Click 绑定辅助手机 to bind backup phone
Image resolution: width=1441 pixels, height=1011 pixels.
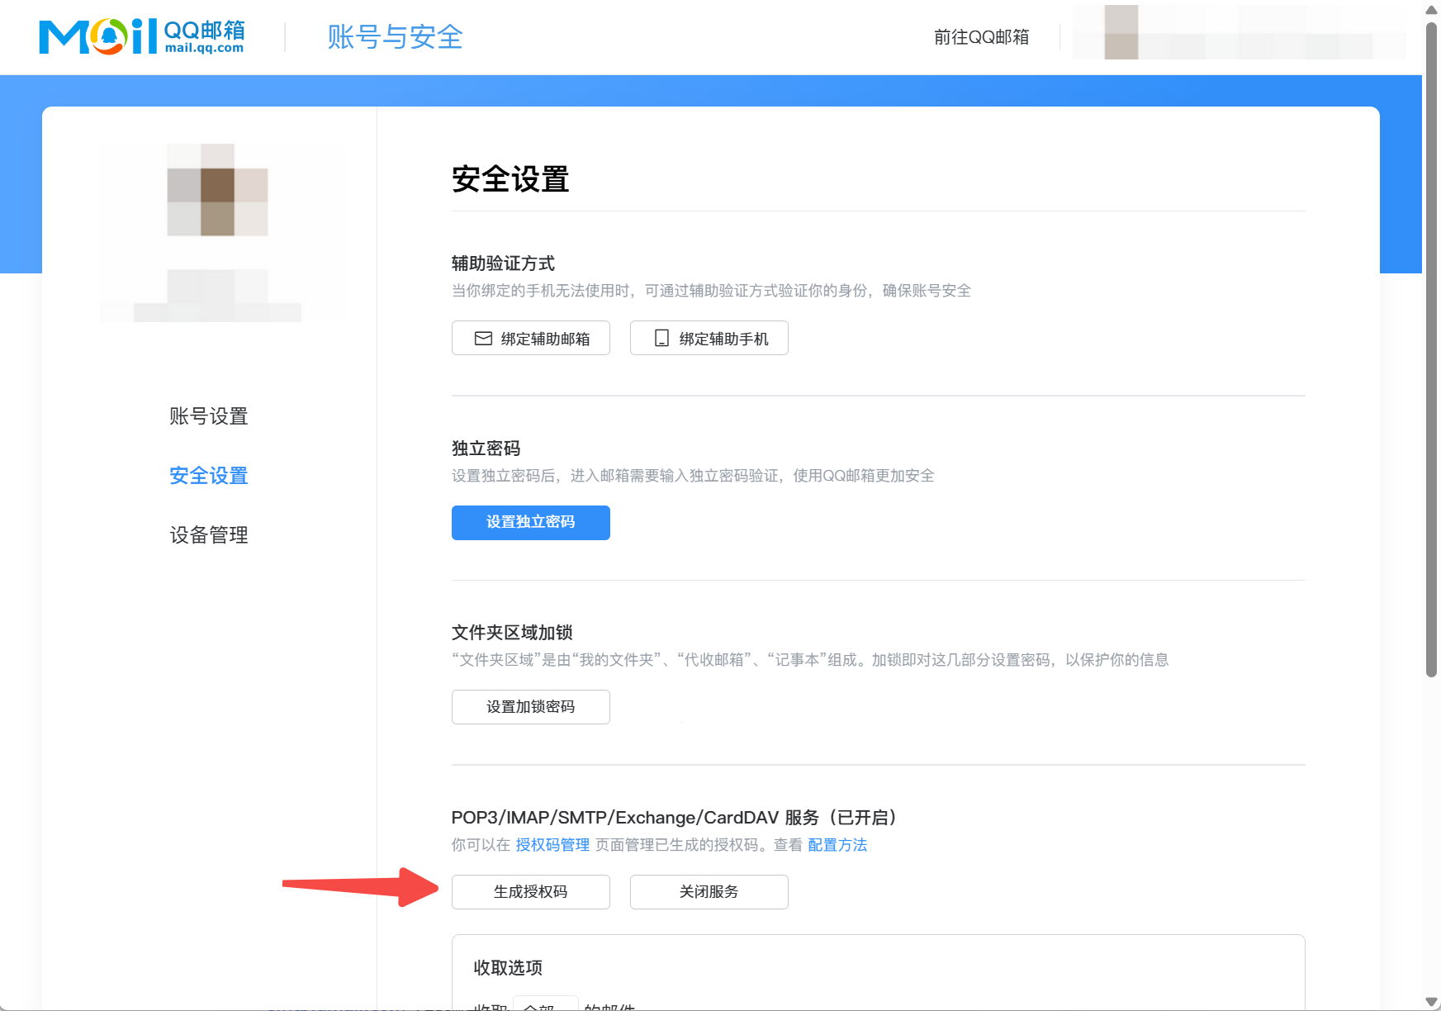[x=709, y=338]
